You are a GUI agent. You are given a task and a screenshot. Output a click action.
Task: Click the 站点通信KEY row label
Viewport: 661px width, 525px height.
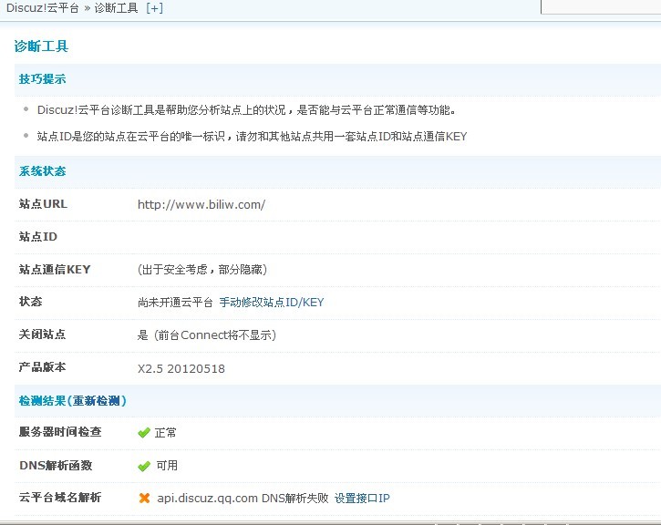[55, 270]
